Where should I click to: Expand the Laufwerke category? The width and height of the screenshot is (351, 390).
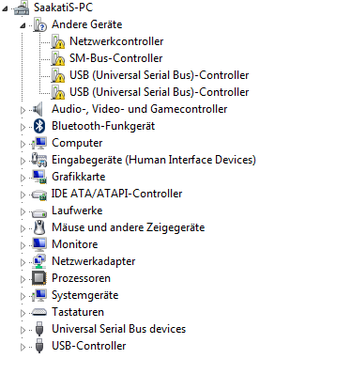23,211
